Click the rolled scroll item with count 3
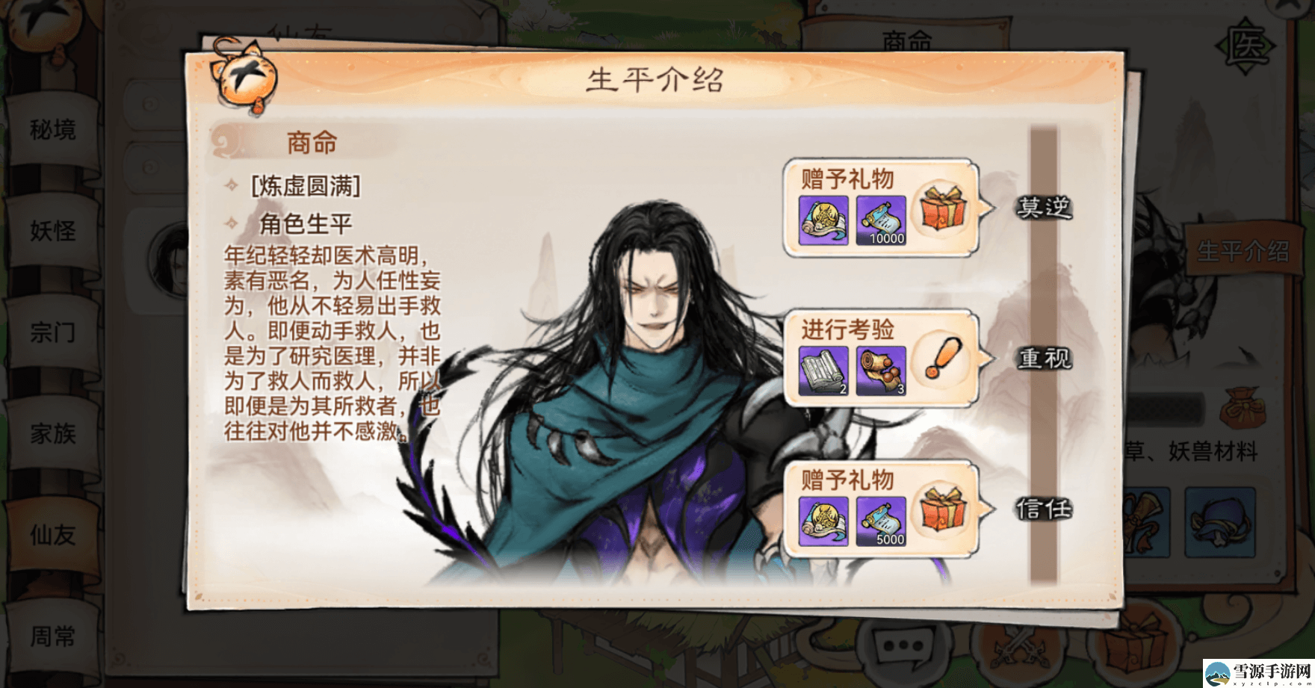 tap(882, 371)
